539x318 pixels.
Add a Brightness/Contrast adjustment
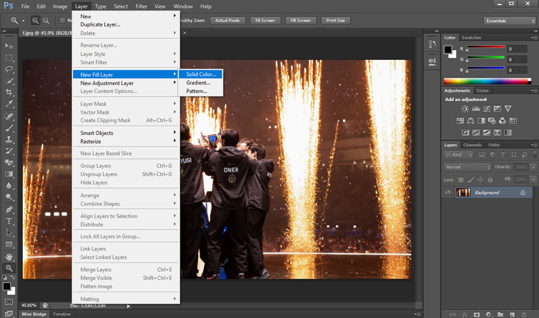point(465,108)
